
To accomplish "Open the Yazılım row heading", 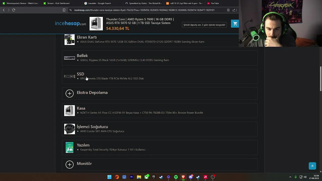I will pos(83,145).
